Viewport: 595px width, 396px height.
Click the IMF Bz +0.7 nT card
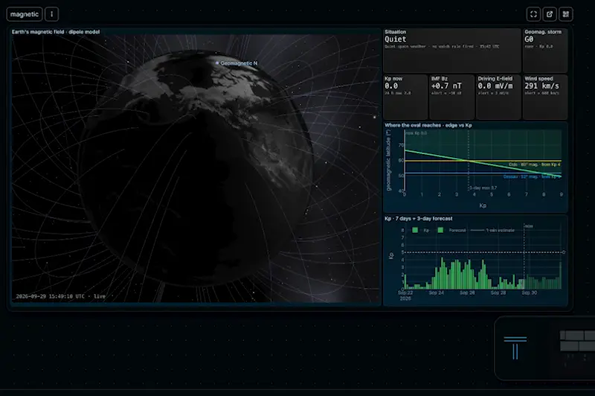tap(452, 97)
